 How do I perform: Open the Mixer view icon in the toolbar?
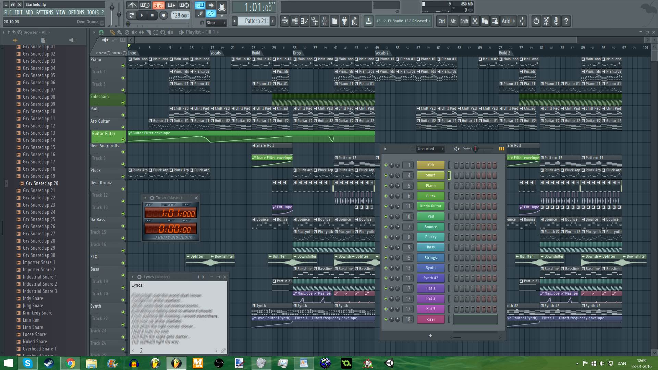(x=324, y=21)
